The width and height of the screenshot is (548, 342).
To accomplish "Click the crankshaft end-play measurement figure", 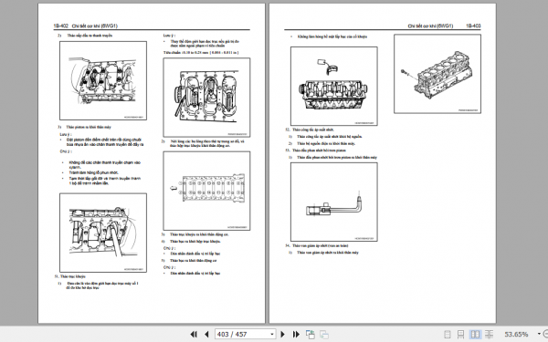I will click(x=206, y=98).
